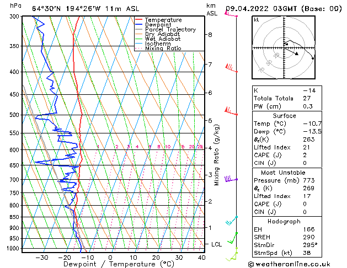
Task: Click the '850' pressure level label
Action: pyautogui.click(x=15, y=217)
